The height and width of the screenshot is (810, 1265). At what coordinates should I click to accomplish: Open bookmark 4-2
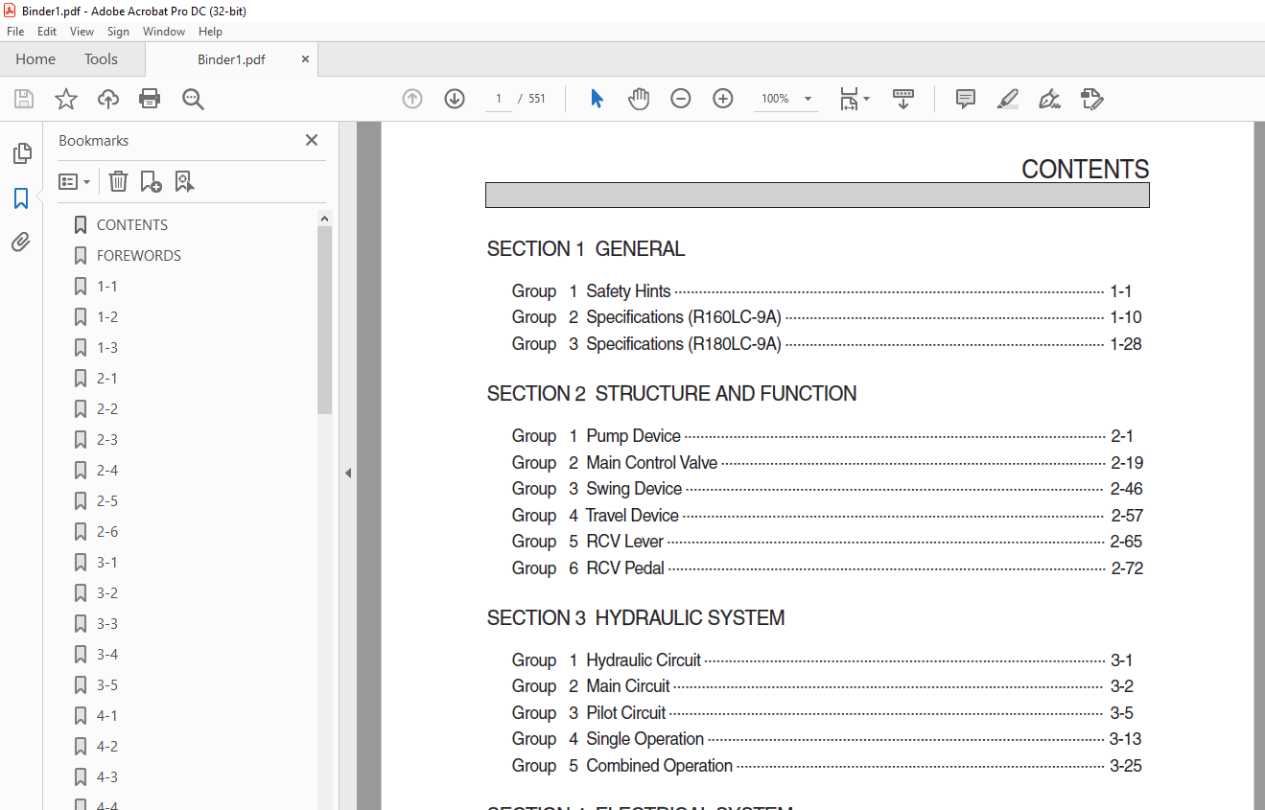(x=107, y=747)
